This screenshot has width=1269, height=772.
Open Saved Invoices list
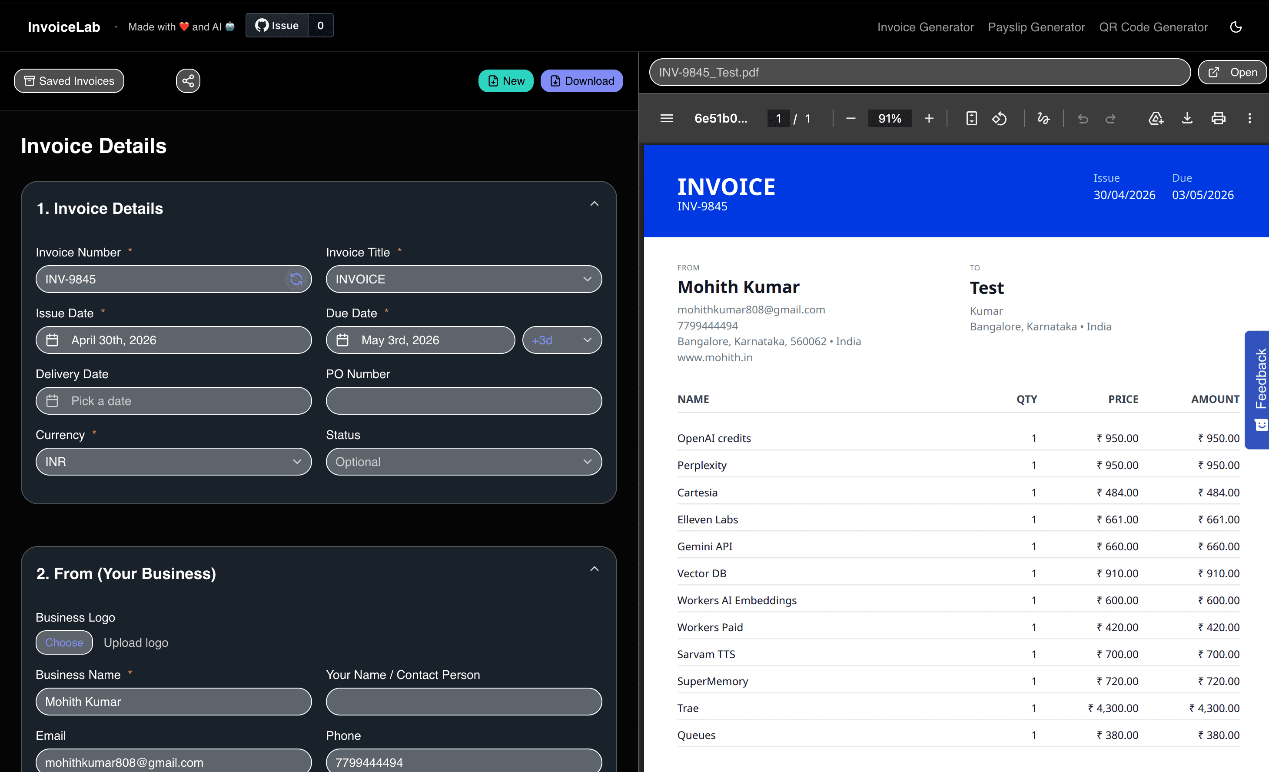(x=69, y=81)
